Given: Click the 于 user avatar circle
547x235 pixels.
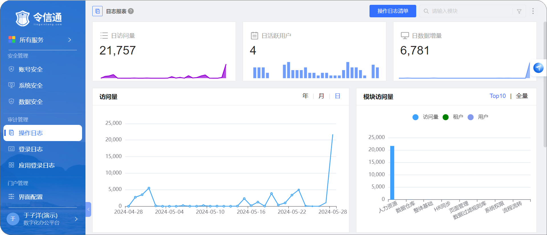Looking at the screenshot, I should [13, 219].
